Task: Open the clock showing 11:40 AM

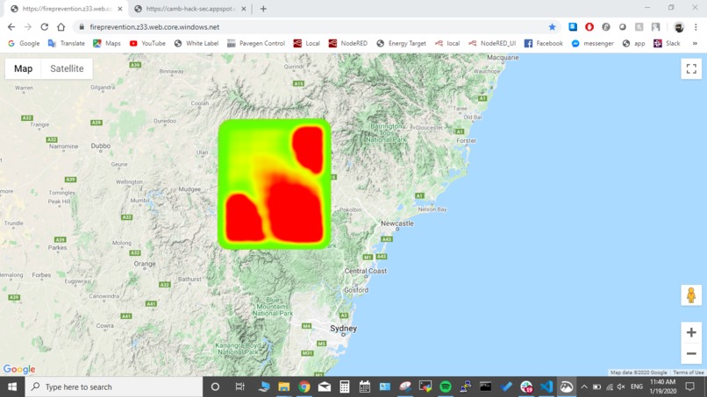Action: pyautogui.click(x=663, y=386)
